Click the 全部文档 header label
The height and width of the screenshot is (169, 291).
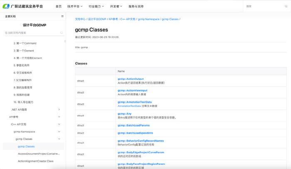(x=10, y=16)
